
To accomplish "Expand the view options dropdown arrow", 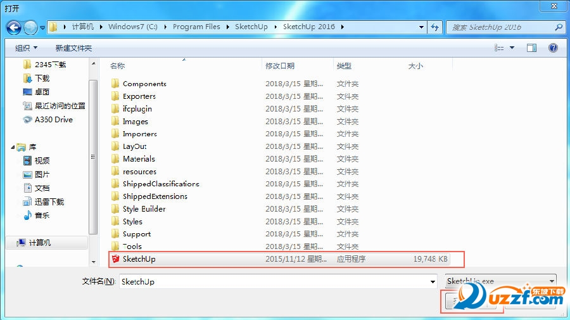I will (512, 48).
